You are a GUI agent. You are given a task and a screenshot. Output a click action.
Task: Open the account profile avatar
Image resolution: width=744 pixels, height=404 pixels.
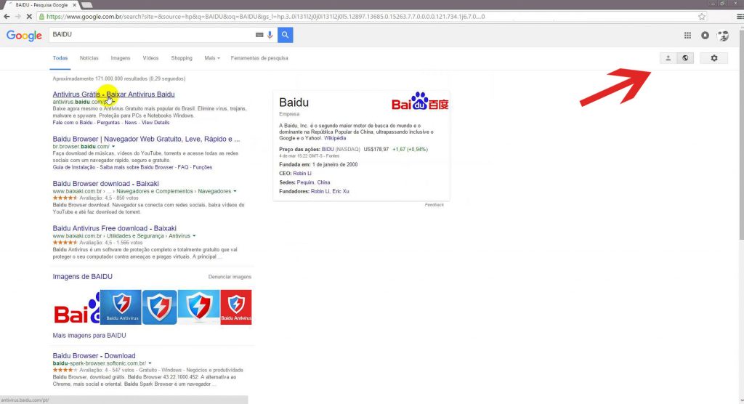723,35
